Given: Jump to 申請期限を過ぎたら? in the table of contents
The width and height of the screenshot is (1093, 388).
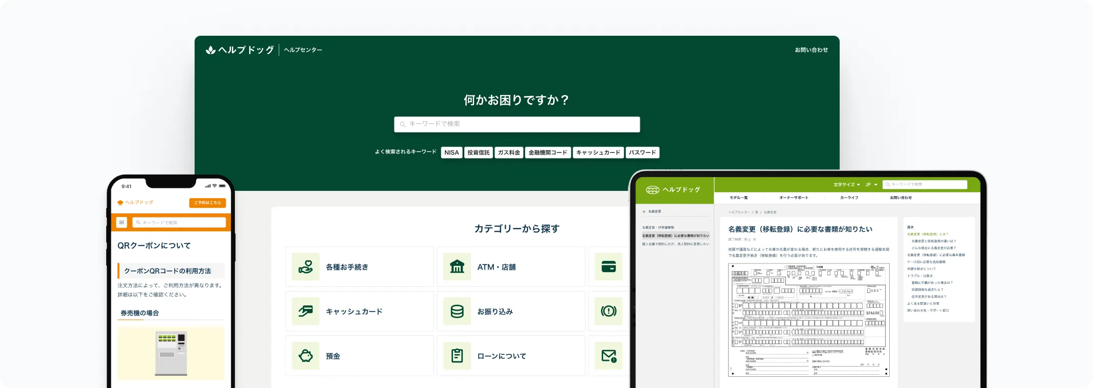Looking at the screenshot, I should point(927,289).
